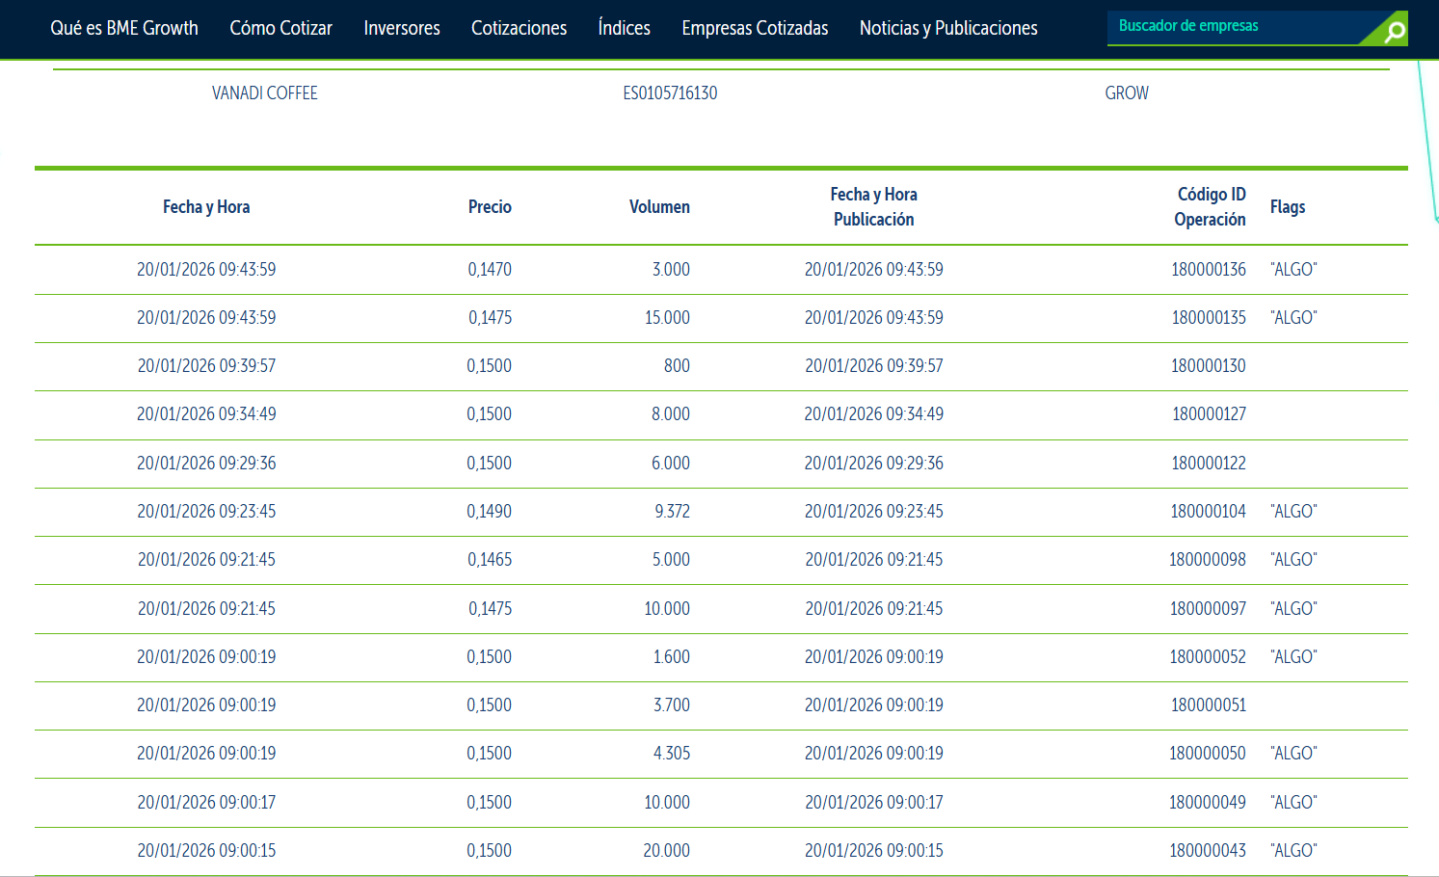Click the Flags column header
The image size is (1439, 877).
click(x=1287, y=207)
